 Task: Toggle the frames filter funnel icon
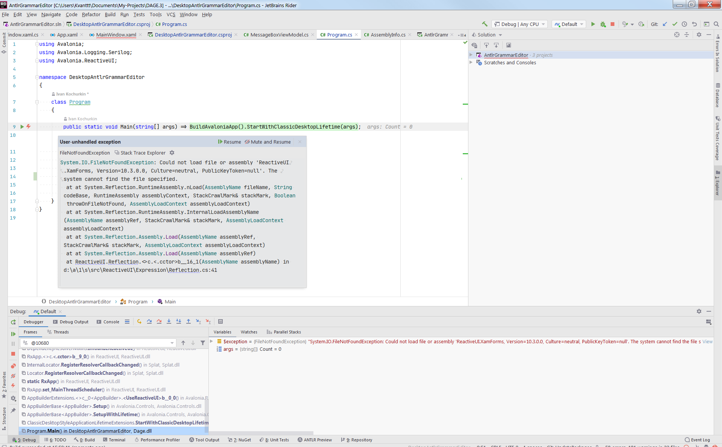(x=203, y=343)
